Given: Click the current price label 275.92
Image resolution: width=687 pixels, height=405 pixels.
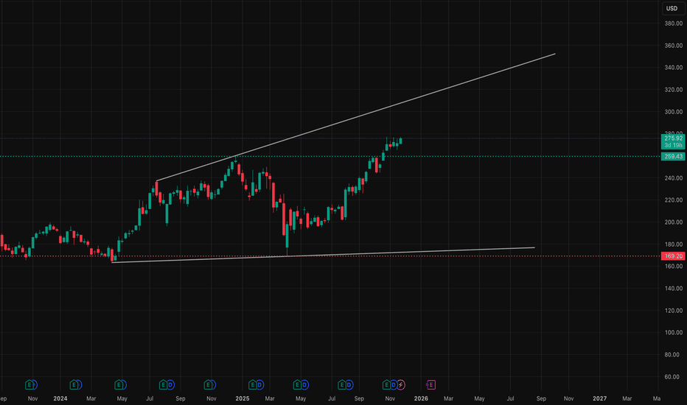Looking at the screenshot, I should click(674, 138).
